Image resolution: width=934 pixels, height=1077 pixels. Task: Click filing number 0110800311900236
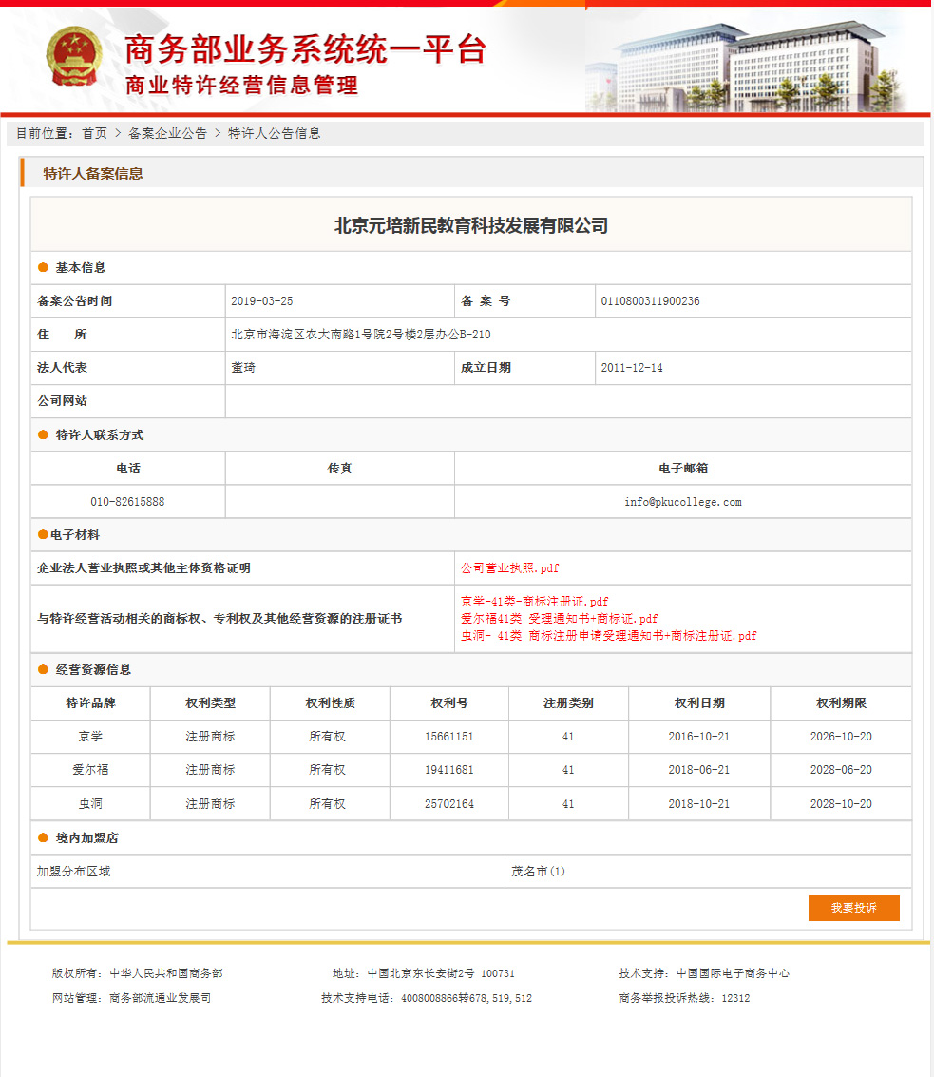click(650, 300)
